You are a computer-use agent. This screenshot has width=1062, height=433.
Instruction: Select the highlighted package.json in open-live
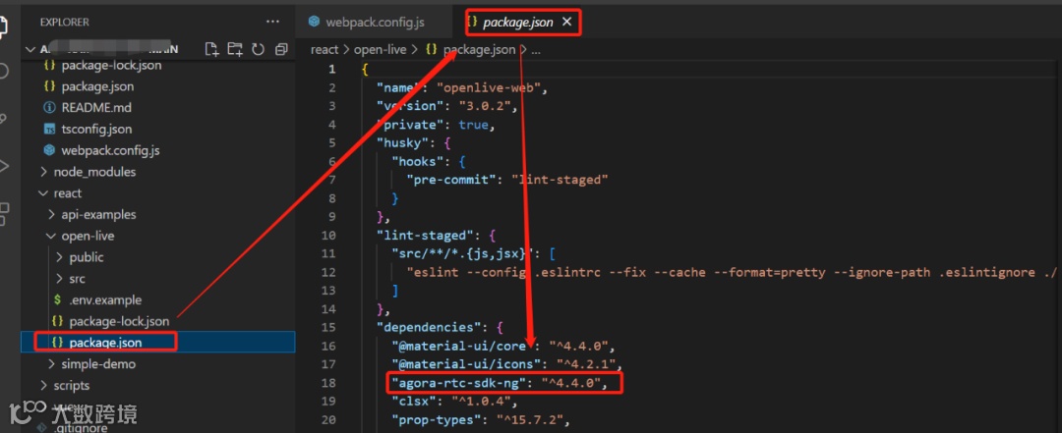(105, 343)
